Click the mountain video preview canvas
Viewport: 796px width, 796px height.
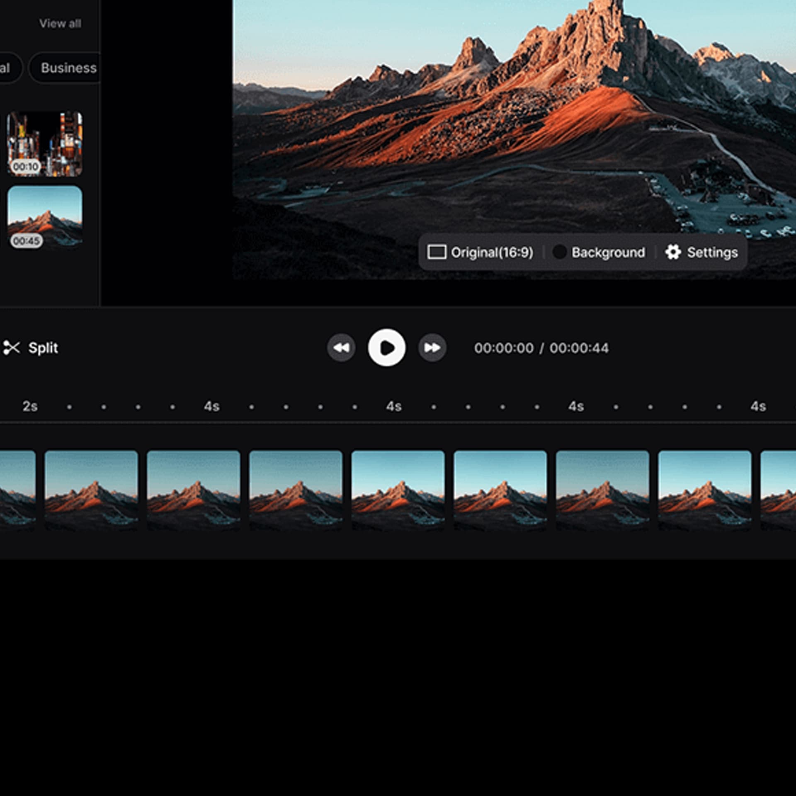pyautogui.click(x=514, y=140)
